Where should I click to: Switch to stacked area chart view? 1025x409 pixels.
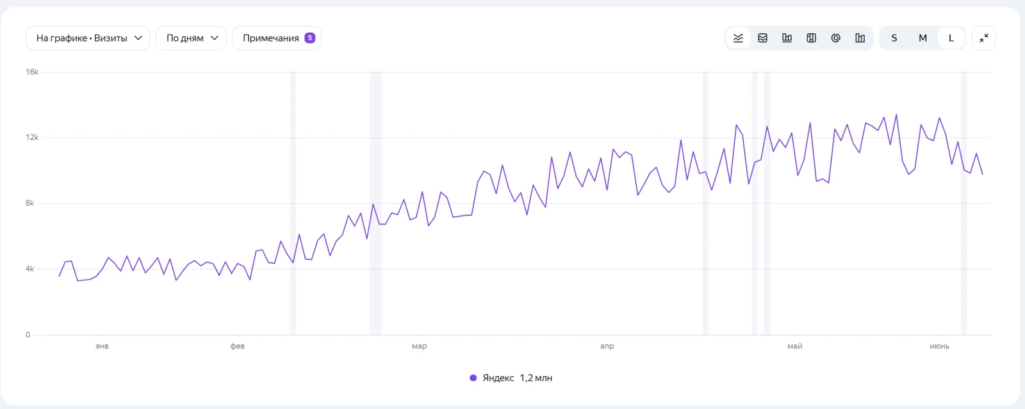click(x=762, y=38)
